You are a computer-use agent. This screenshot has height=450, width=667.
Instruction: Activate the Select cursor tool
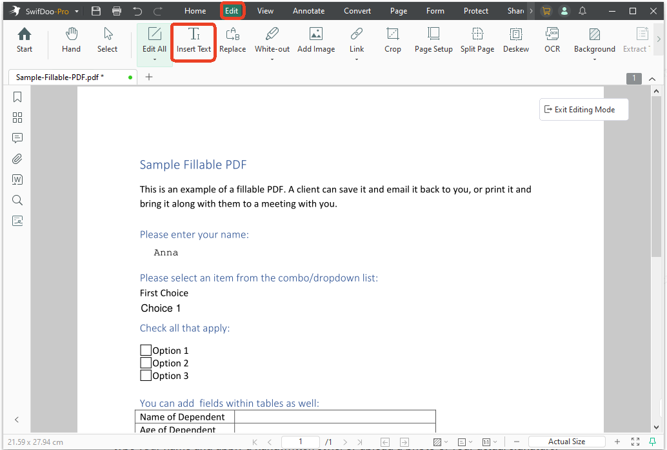point(107,40)
